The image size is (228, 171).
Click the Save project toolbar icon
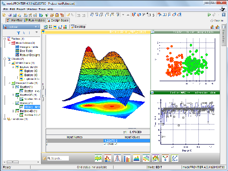pyautogui.click(x=15, y=15)
